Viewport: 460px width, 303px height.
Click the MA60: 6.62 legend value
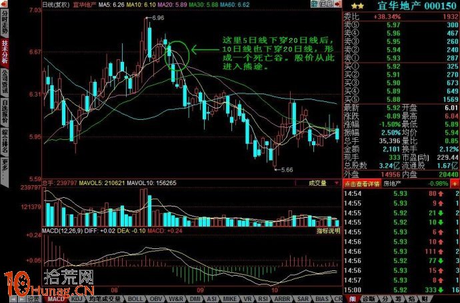(x=235, y=5)
